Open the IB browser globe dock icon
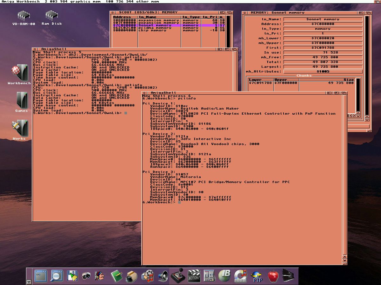381x285 pixels. pyautogui.click(x=224, y=276)
